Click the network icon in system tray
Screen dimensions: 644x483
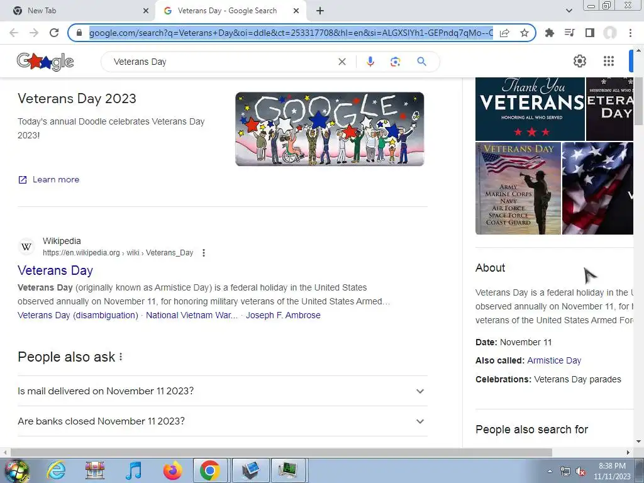tap(565, 472)
